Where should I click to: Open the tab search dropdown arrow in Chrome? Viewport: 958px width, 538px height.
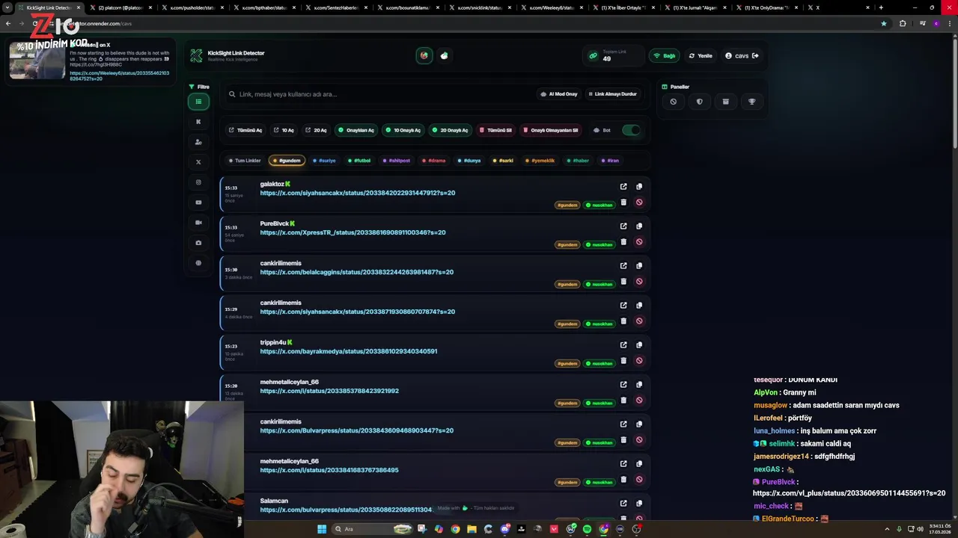coord(7,7)
